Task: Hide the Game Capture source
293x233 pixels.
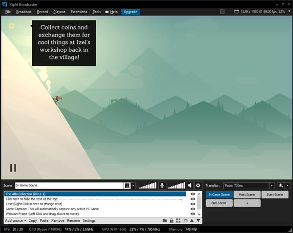Action: pyautogui.click(x=193, y=209)
